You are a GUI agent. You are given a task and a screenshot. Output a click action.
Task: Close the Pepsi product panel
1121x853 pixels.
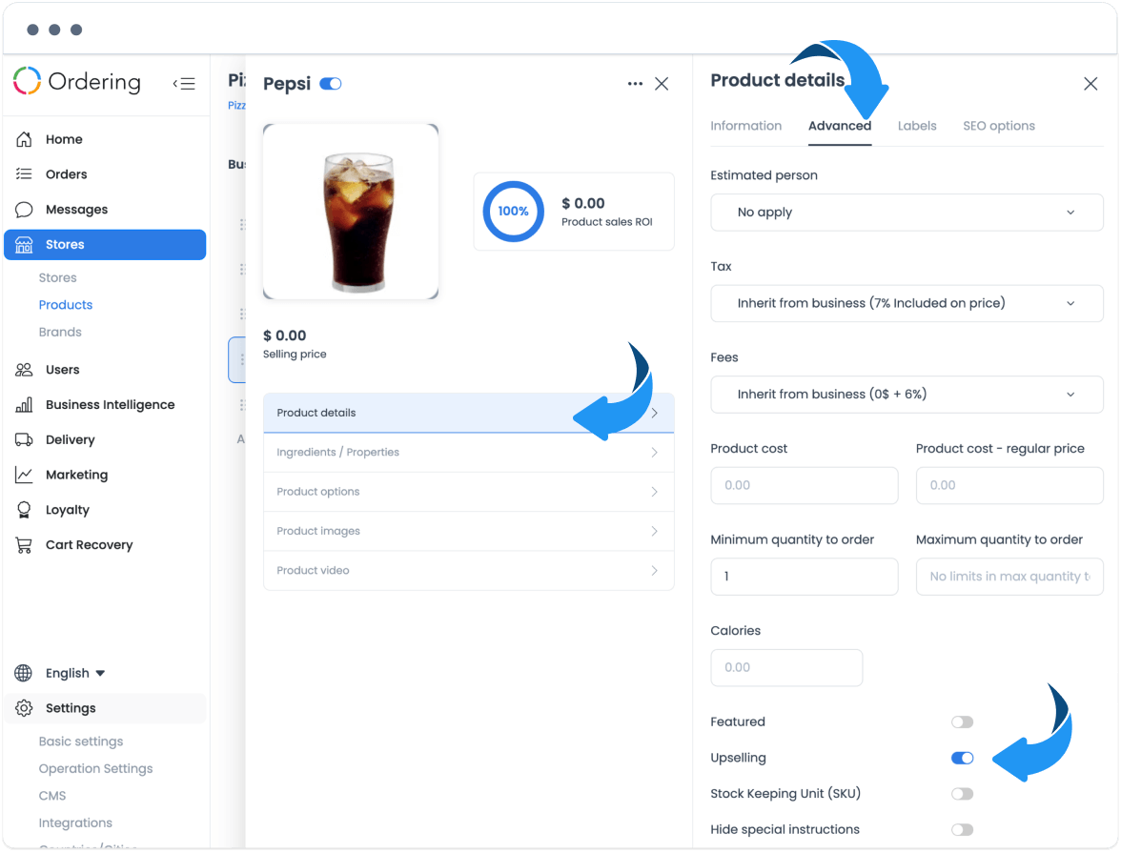pos(662,84)
